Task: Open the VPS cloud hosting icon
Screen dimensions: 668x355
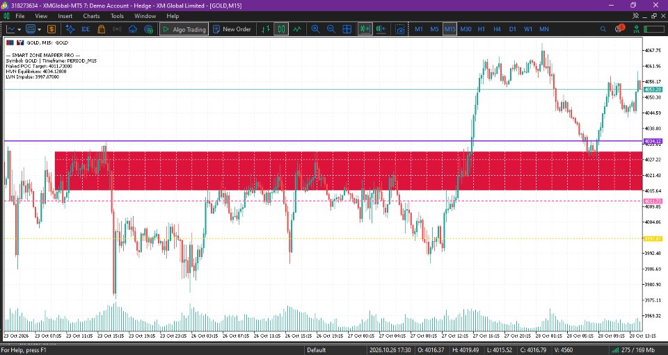Action: 132,29
